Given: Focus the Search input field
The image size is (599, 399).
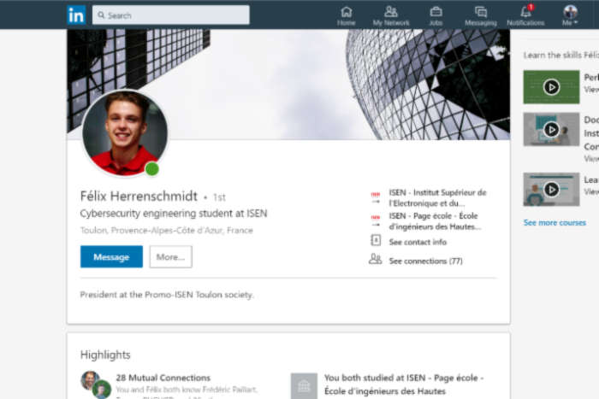Looking at the screenshot, I should click(x=171, y=15).
